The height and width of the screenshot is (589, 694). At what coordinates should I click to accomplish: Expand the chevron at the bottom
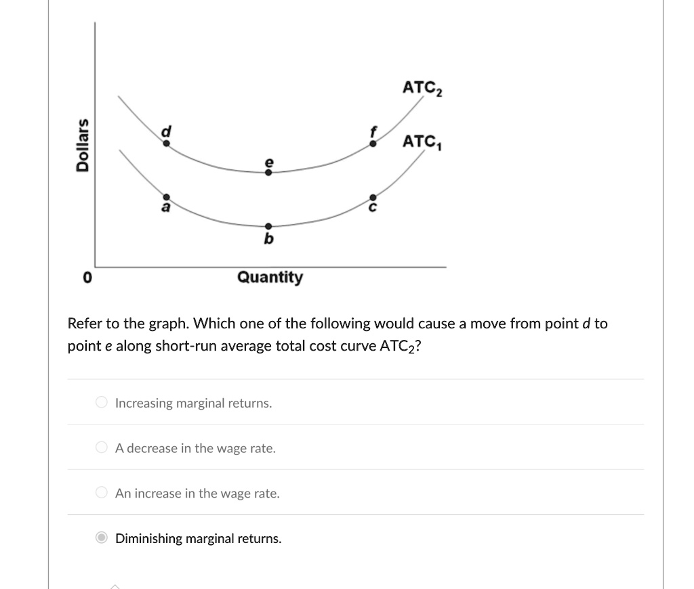pyautogui.click(x=116, y=585)
